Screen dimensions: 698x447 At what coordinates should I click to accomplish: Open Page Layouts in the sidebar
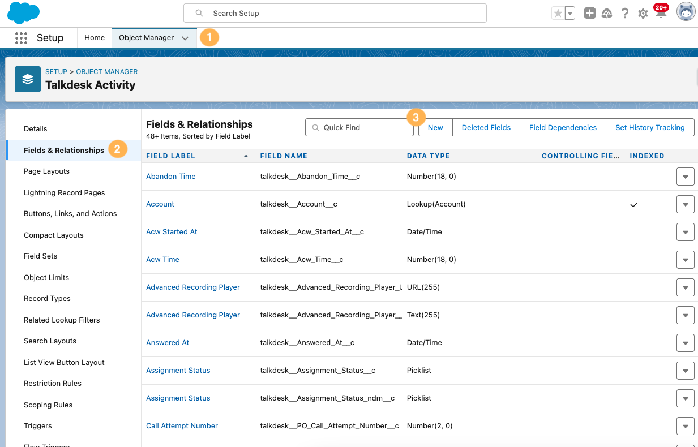pyautogui.click(x=46, y=171)
